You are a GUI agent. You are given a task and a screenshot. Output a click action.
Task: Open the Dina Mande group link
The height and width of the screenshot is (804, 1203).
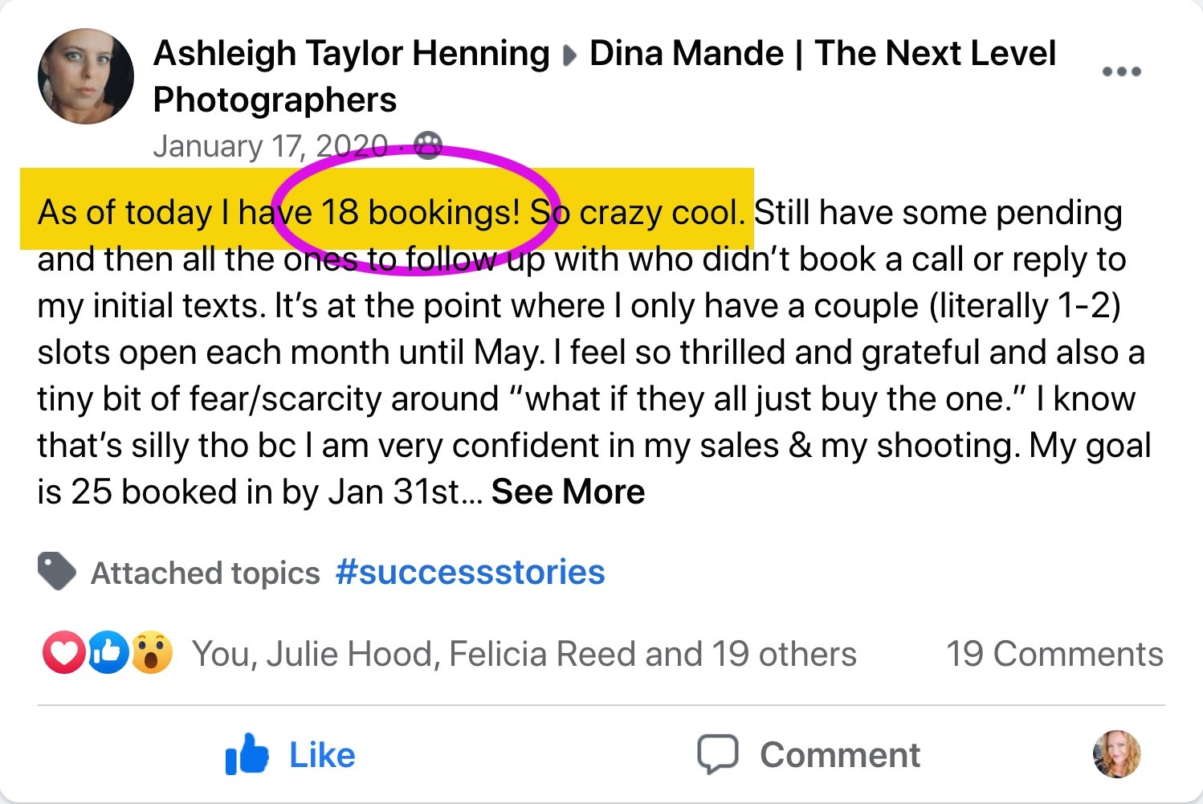pyautogui.click(x=604, y=76)
